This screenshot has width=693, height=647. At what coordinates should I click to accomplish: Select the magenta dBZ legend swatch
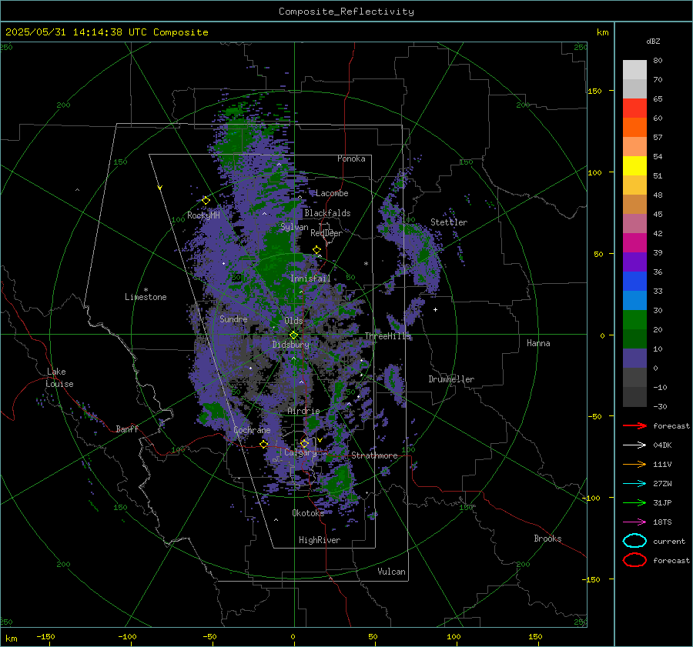pos(634,243)
